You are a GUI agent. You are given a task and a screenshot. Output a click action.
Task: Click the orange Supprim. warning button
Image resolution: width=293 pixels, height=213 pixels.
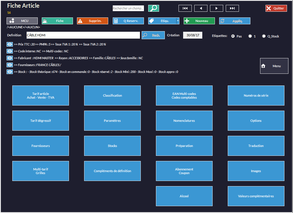(x=92, y=21)
